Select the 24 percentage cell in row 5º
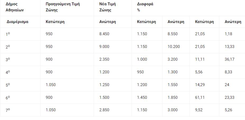 point(227,85)
